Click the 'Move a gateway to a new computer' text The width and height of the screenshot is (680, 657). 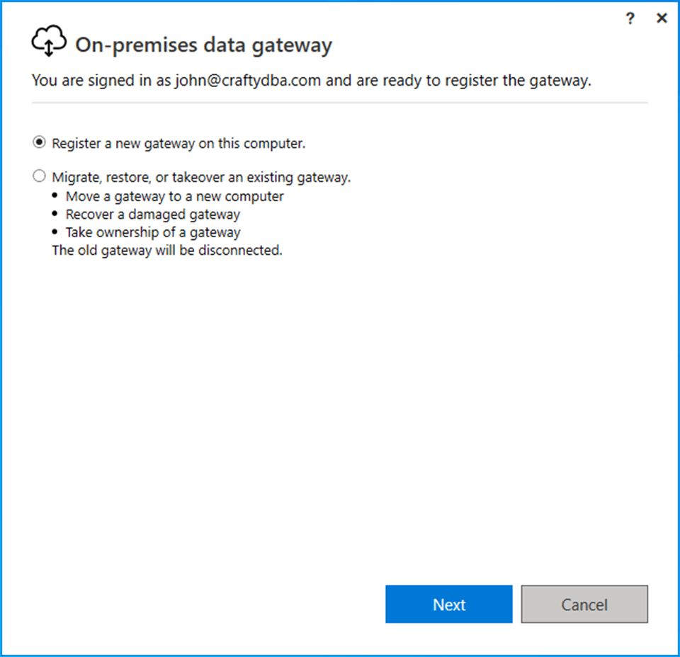click(x=174, y=196)
